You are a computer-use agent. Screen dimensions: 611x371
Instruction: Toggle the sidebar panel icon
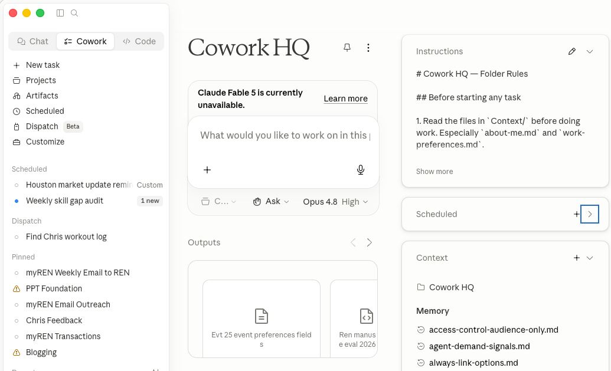tap(60, 13)
